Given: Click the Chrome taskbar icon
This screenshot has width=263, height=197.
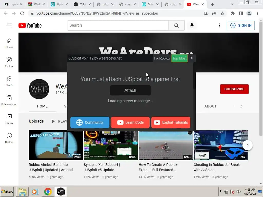Looking at the screenshot, I should click(x=48, y=191).
